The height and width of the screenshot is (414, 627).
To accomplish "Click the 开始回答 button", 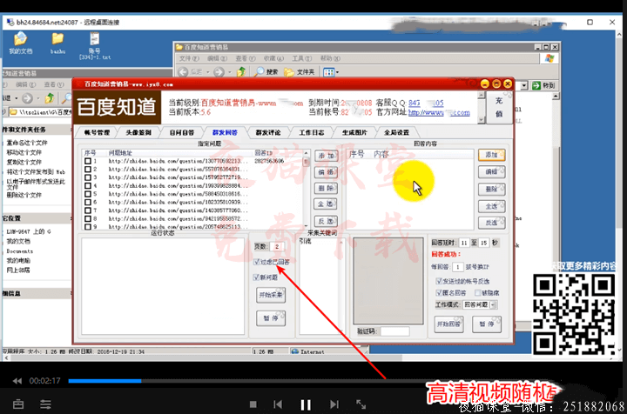I will tap(448, 324).
